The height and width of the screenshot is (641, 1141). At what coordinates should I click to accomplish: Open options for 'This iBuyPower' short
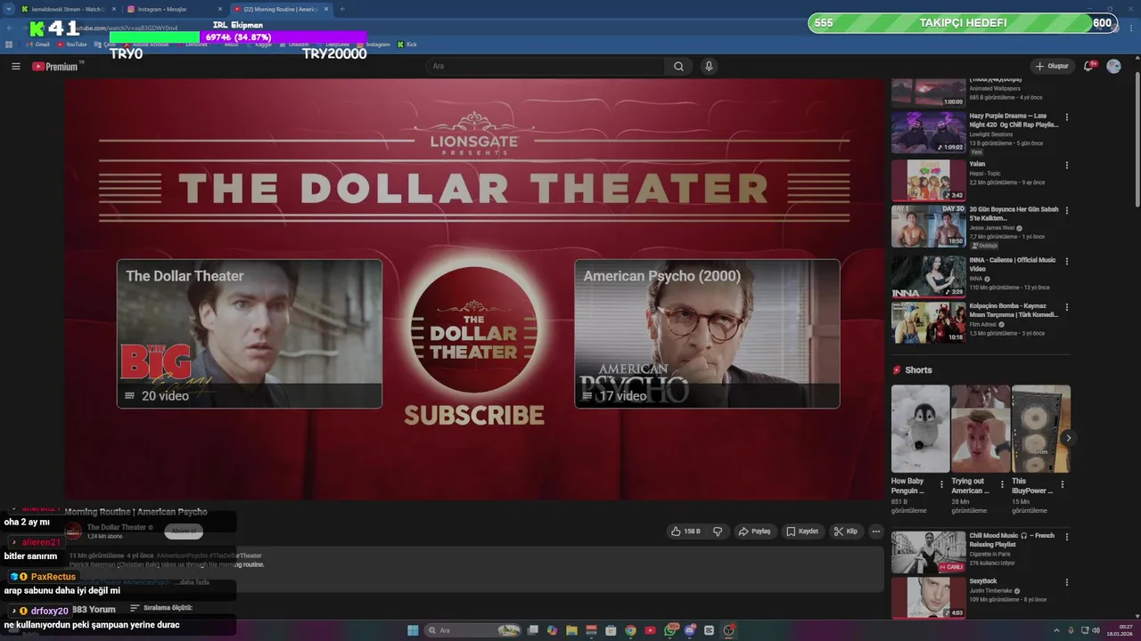1062,485
